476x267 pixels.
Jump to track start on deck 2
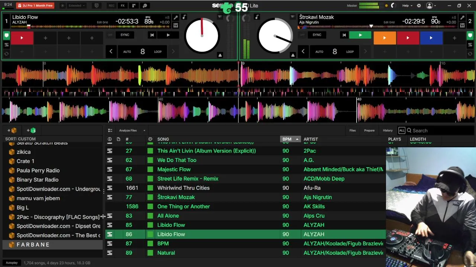[x=344, y=35]
